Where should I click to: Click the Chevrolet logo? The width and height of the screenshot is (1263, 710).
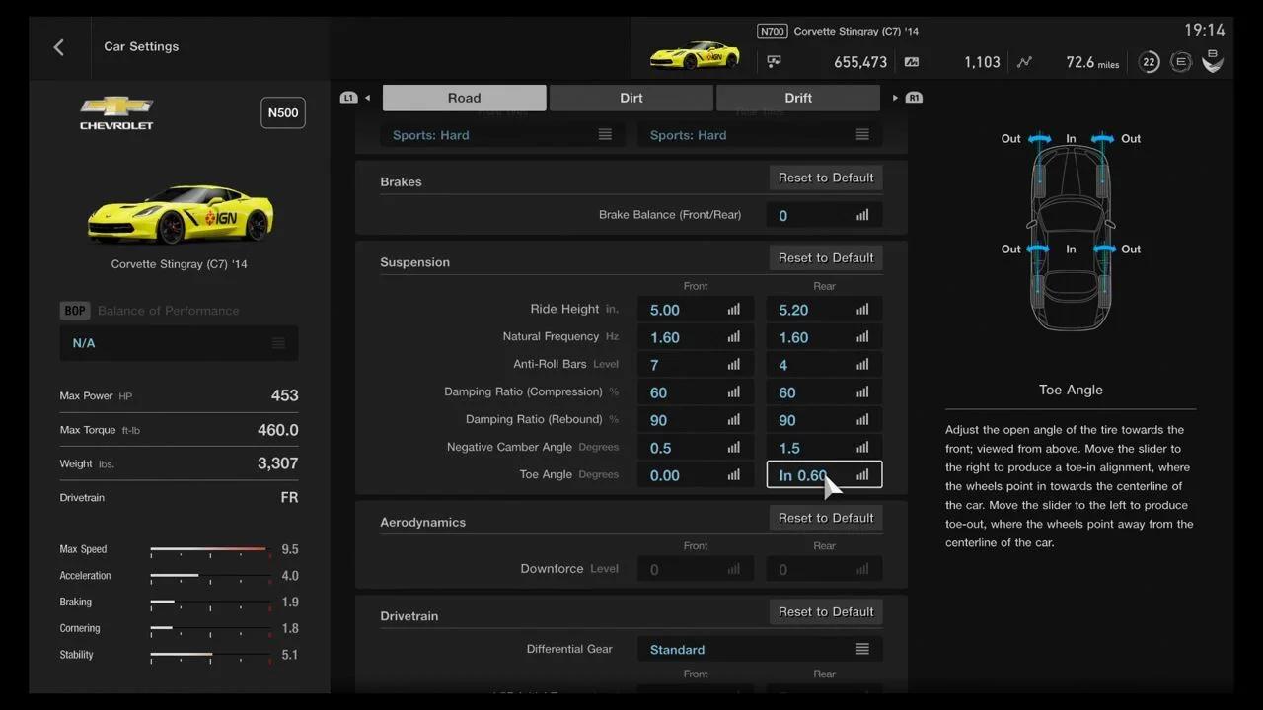point(116,112)
